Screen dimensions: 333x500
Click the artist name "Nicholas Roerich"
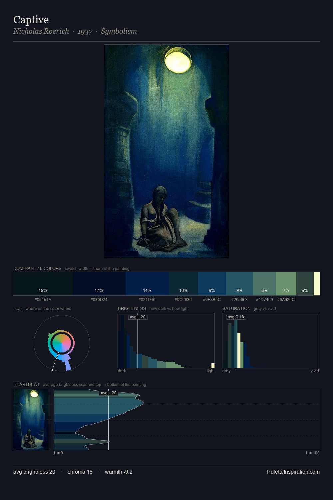(x=41, y=31)
